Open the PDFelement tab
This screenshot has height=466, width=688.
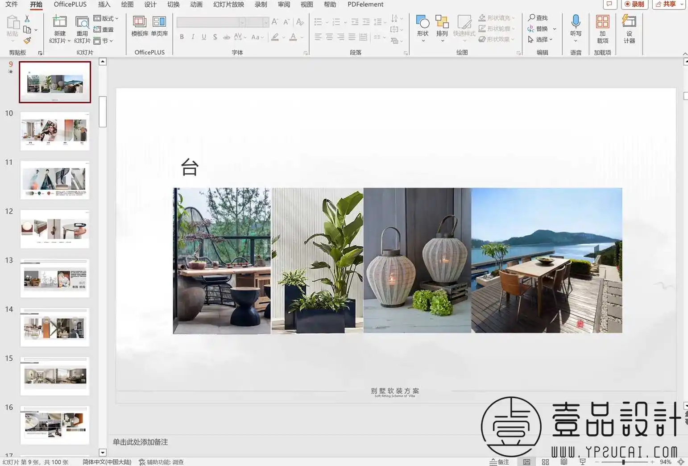365,4
